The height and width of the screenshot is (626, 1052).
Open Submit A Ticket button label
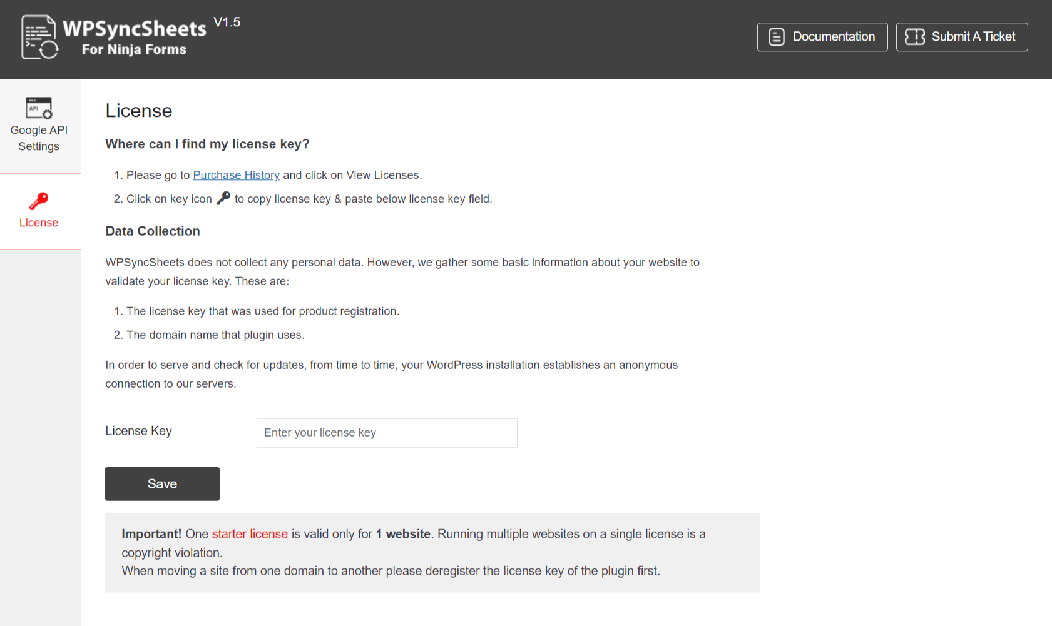(x=973, y=37)
